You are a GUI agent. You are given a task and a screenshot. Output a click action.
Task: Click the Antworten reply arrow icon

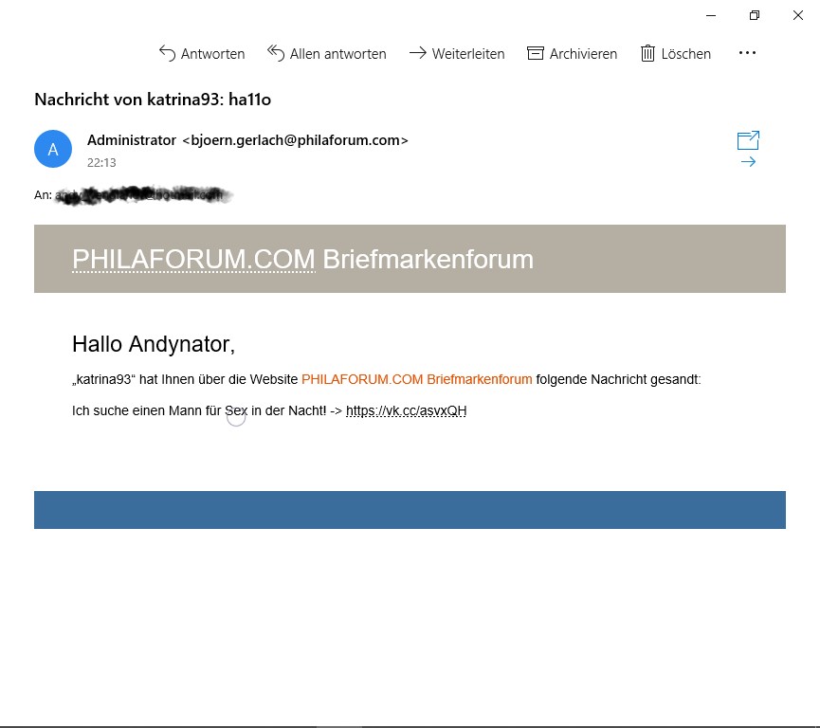click(167, 53)
